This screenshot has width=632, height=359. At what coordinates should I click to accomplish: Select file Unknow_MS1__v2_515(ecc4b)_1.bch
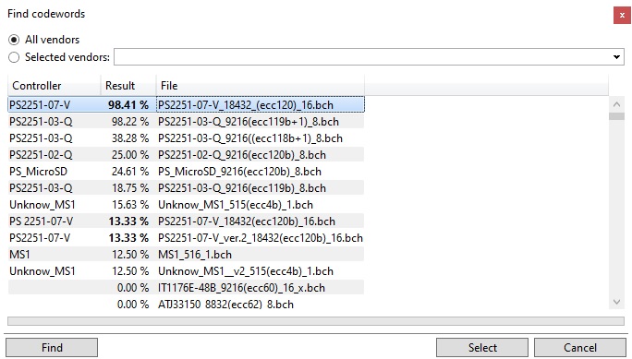point(246,270)
